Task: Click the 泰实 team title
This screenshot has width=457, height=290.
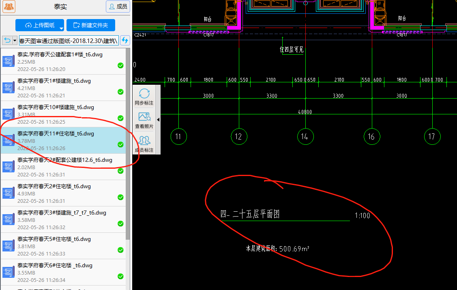Action: tap(60, 7)
